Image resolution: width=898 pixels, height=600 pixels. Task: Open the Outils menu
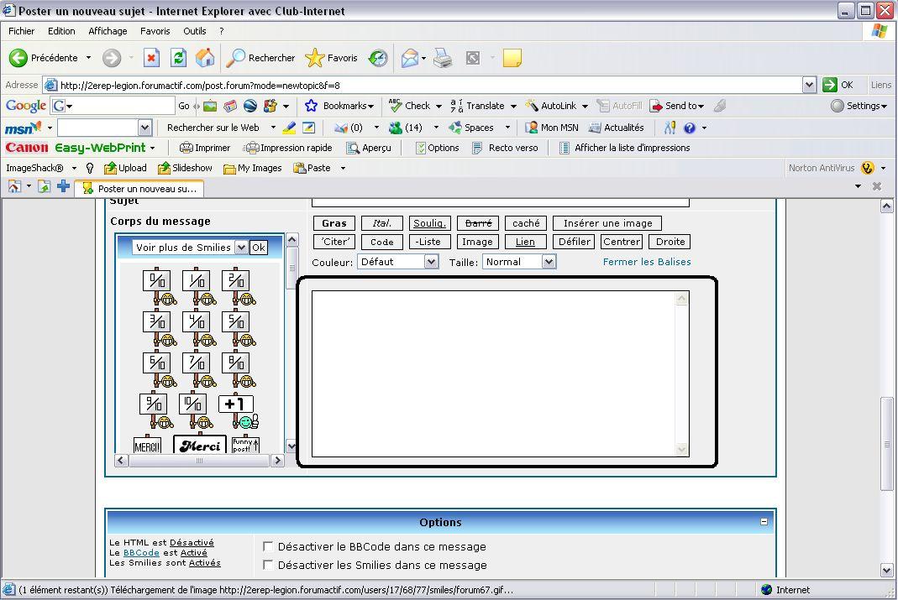[x=194, y=31]
